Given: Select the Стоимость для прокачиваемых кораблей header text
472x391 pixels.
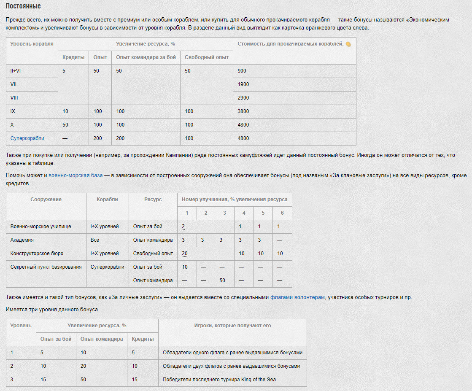Looking at the screenshot, I should [290, 44].
